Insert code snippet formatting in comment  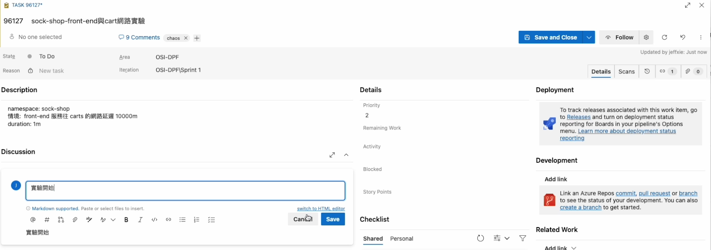[154, 220]
